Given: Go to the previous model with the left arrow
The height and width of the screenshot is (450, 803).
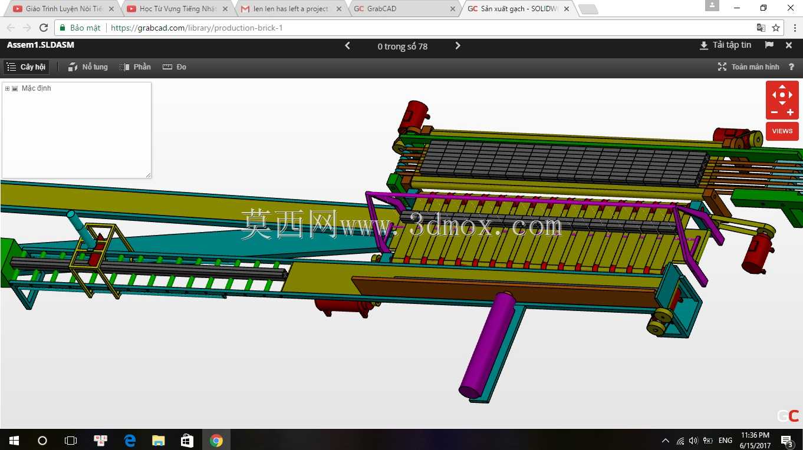Looking at the screenshot, I should coord(347,46).
